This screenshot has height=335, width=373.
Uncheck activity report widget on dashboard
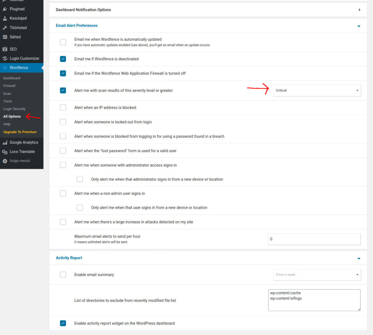click(63, 323)
